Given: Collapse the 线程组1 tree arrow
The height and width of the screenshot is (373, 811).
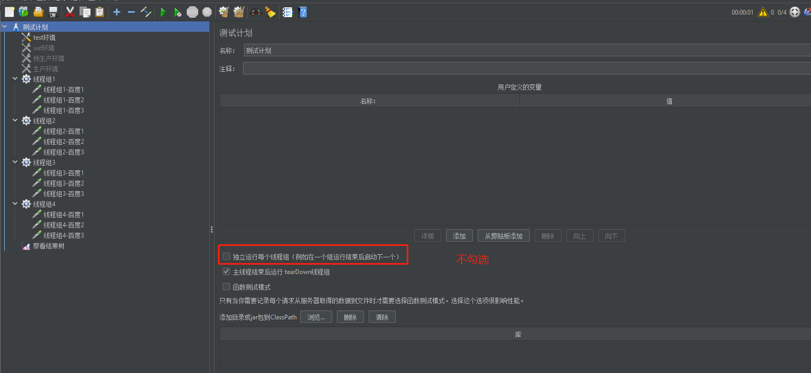Looking at the screenshot, I should point(16,79).
